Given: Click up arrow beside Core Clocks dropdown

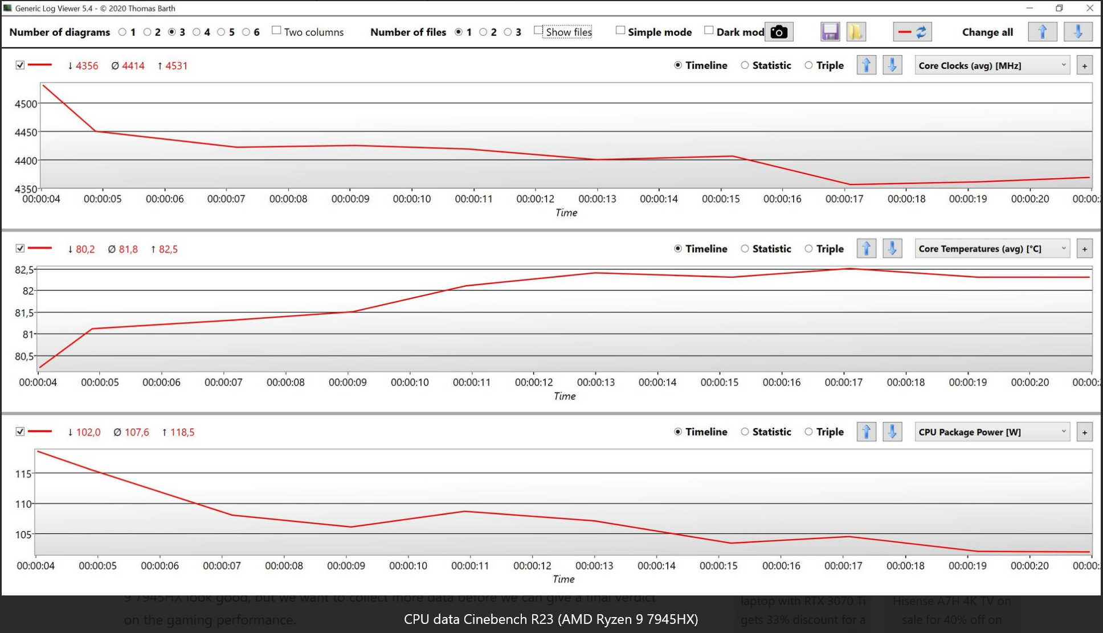Looking at the screenshot, I should [866, 65].
